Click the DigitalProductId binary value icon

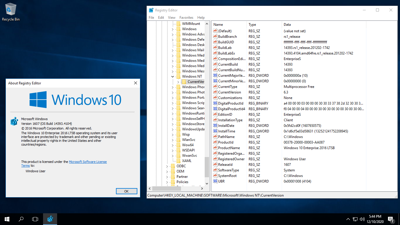pyautogui.click(x=215, y=103)
